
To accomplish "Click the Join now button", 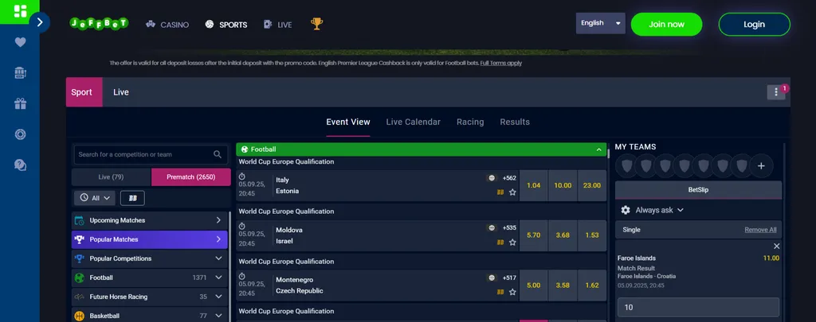I will 666,24.
